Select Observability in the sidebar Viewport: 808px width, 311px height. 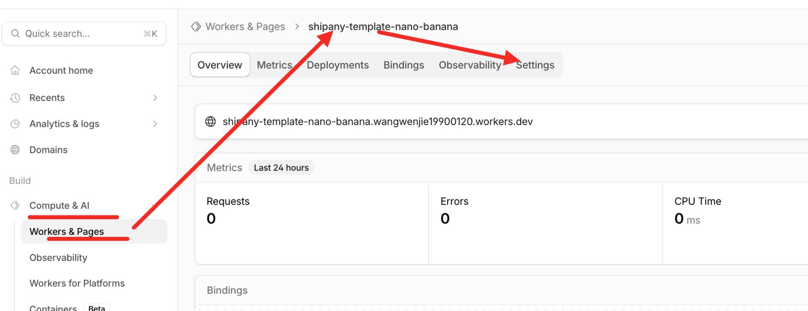58,258
